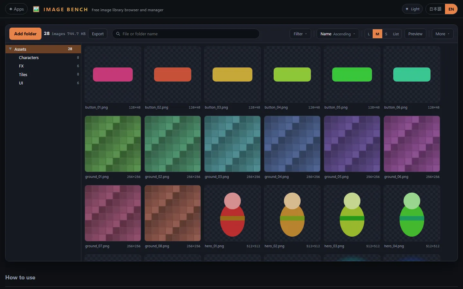Select the ground_06.png tile thumbnail

(412, 144)
